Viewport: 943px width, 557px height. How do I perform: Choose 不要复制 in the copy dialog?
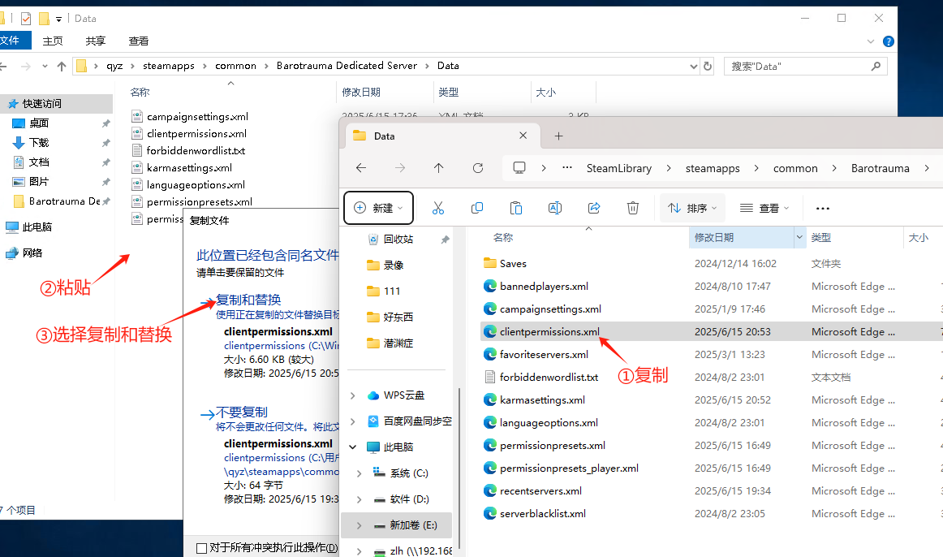[x=242, y=412]
